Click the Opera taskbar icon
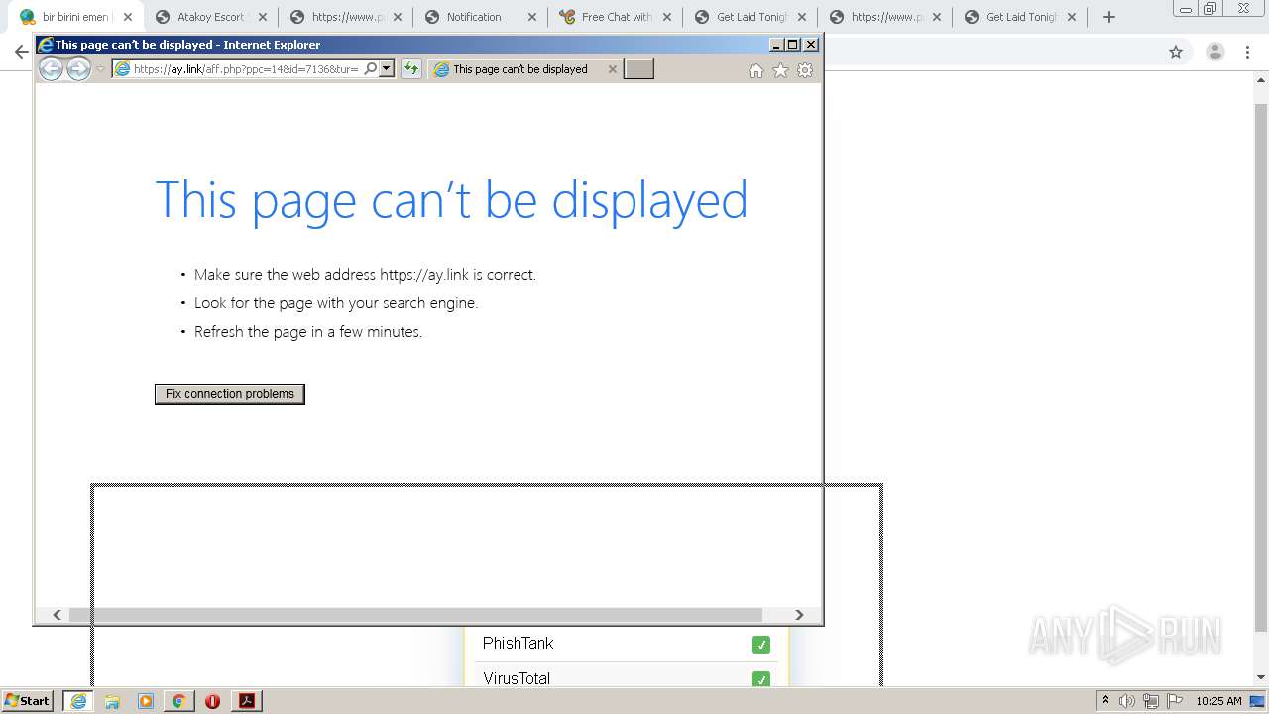The height and width of the screenshot is (714, 1269). click(212, 701)
